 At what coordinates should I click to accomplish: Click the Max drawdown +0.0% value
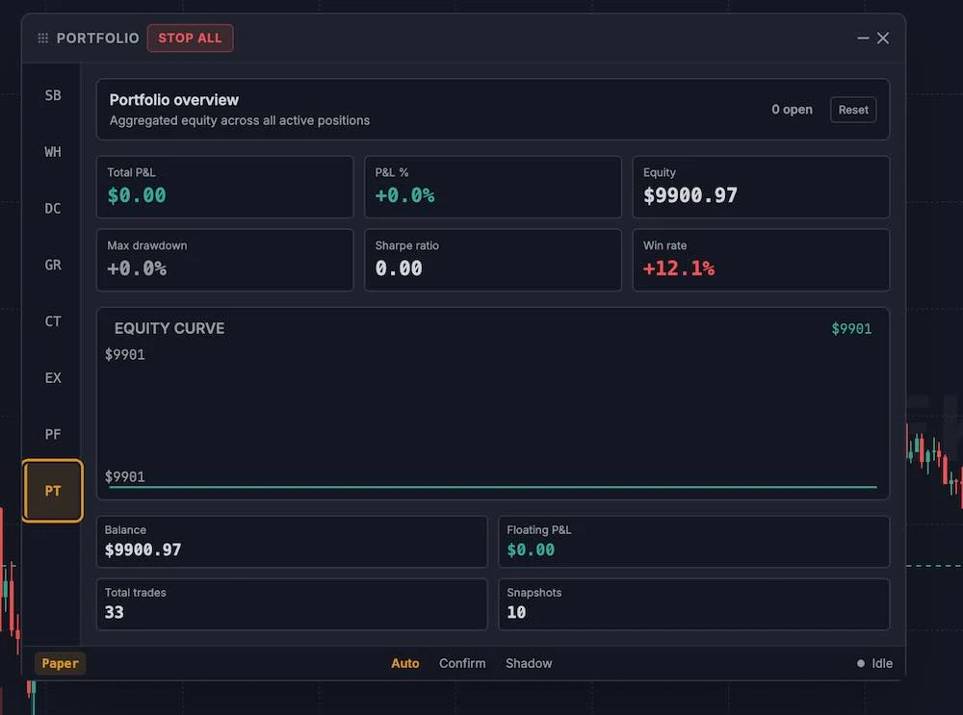point(137,268)
